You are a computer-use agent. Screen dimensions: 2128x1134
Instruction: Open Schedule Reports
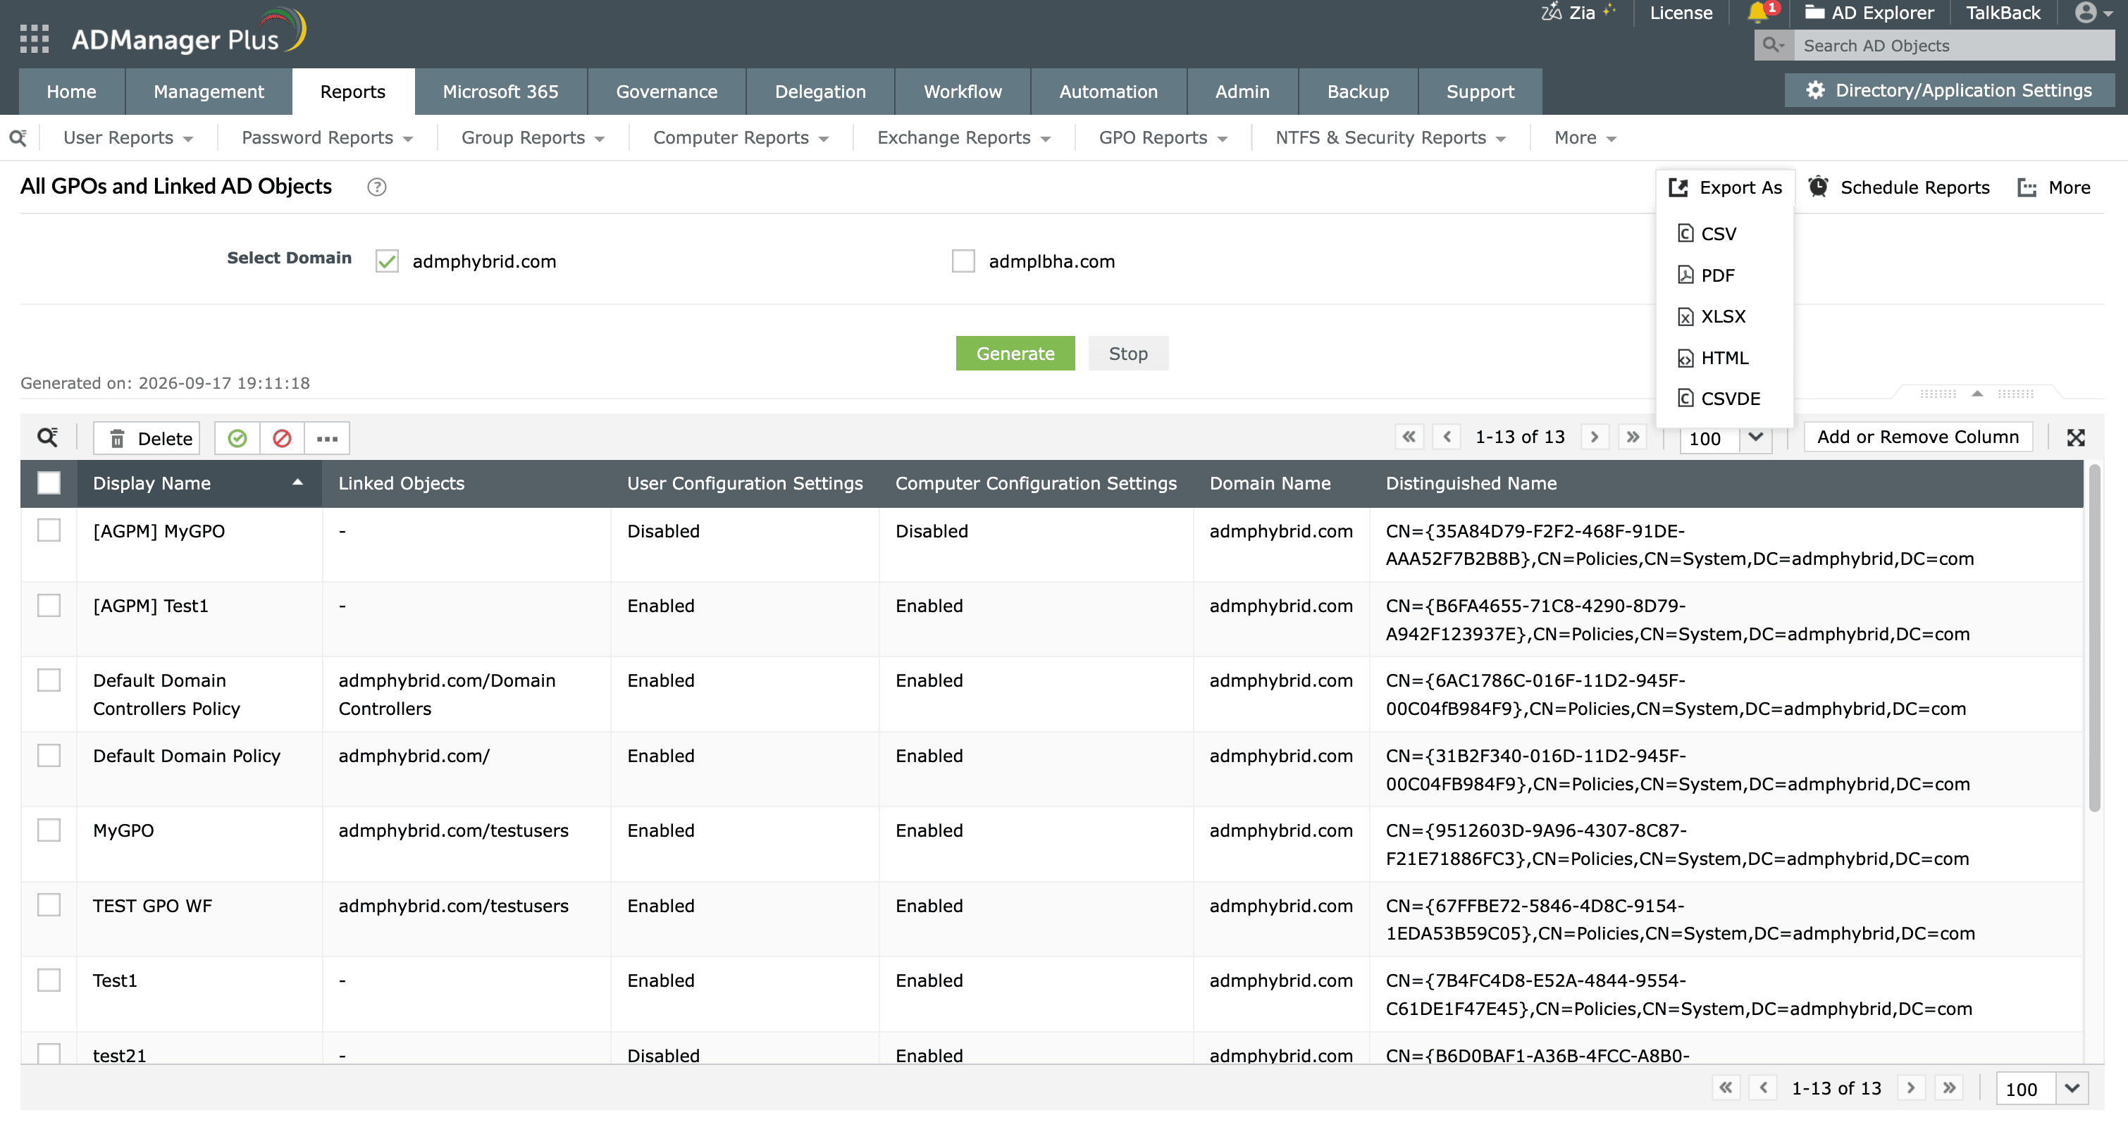1898,187
